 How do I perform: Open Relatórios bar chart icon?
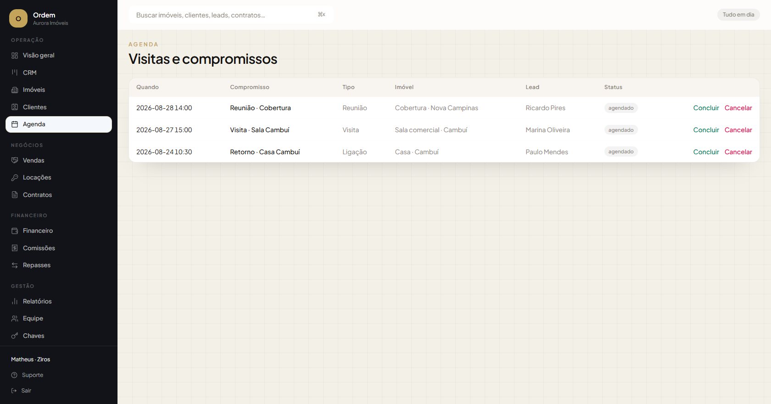15,301
